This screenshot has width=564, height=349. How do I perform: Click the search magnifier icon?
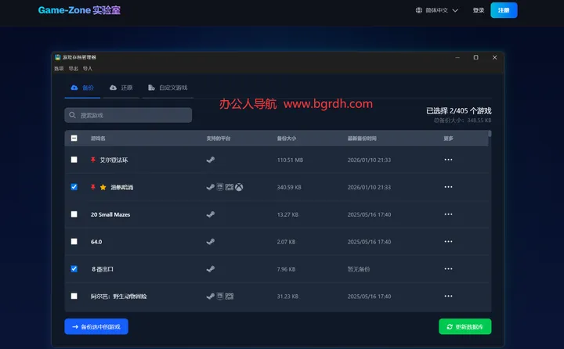coord(72,115)
